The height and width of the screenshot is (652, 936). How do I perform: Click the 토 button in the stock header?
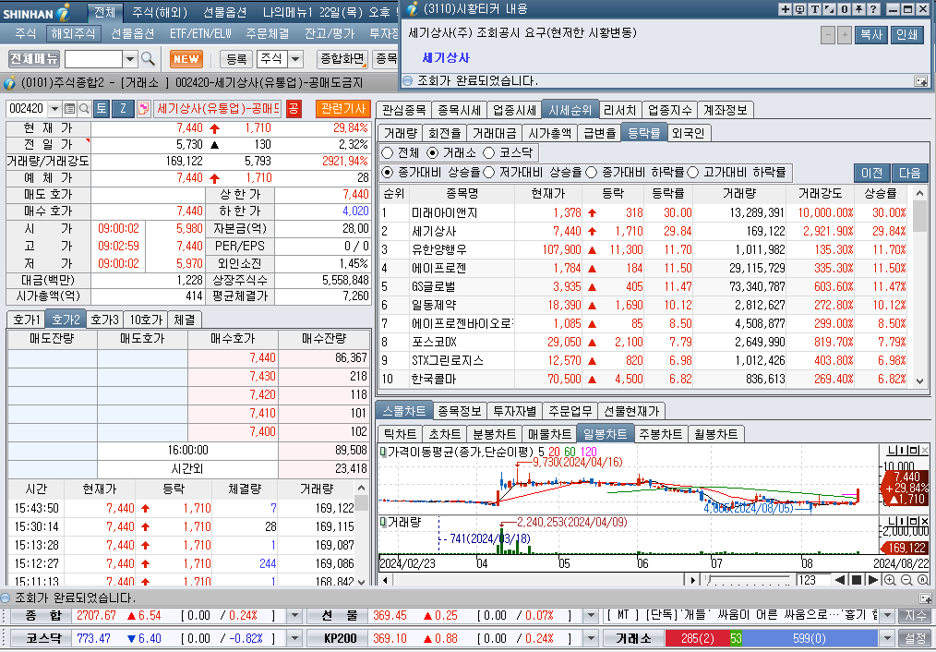click(101, 108)
